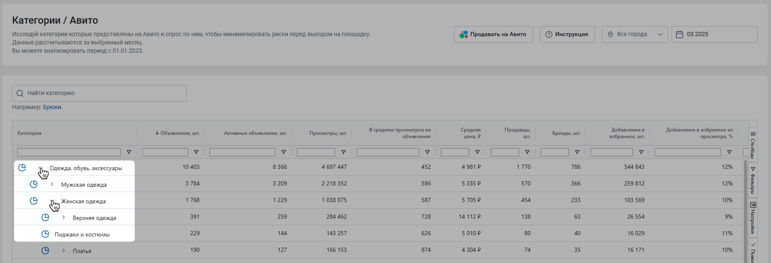Open pie chart icon for Платья row
Viewport: 771px width, 263px height.
tap(45, 251)
